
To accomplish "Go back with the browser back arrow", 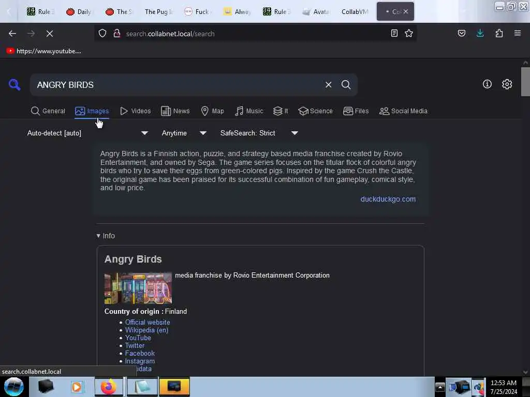I will [12, 34].
